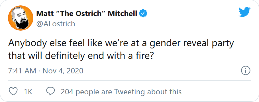This screenshot has height=102, width=259.
Task: Open Matt "The Ostrich" Mitchell profile name
Action: tap(87, 14)
